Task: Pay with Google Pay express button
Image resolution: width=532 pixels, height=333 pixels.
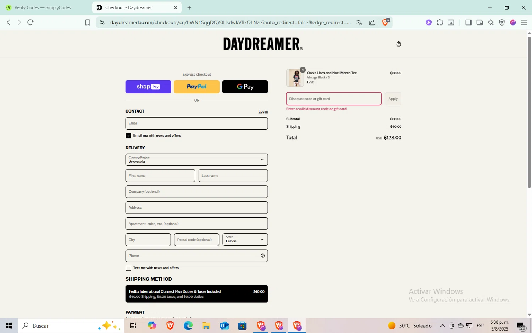Action: 245,87
